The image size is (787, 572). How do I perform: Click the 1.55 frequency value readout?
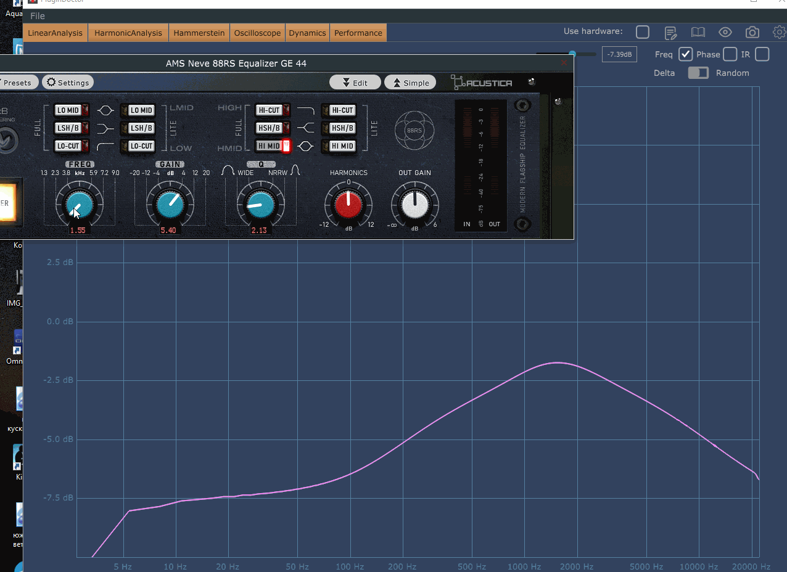(x=78, y=230)
